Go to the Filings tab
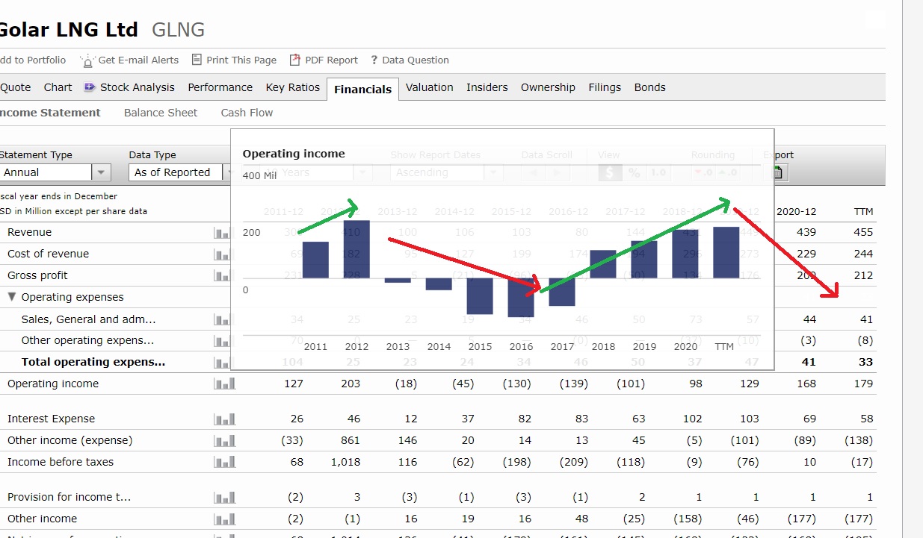 [605, 87]
